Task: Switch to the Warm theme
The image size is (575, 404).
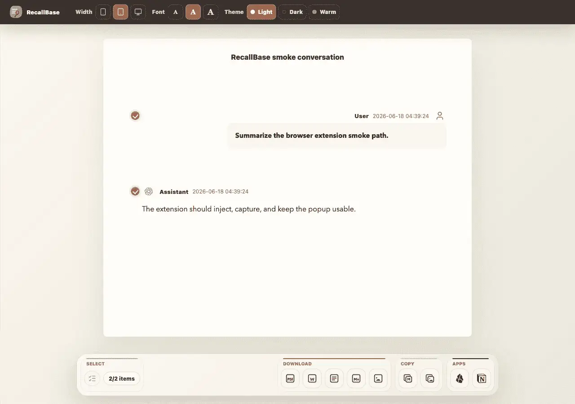Action: (324, 12)
